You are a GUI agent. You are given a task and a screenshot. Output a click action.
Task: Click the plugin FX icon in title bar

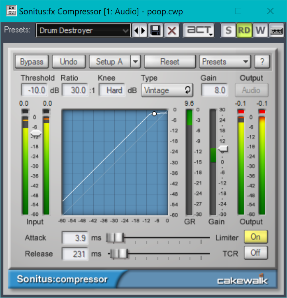coord(12,11)
